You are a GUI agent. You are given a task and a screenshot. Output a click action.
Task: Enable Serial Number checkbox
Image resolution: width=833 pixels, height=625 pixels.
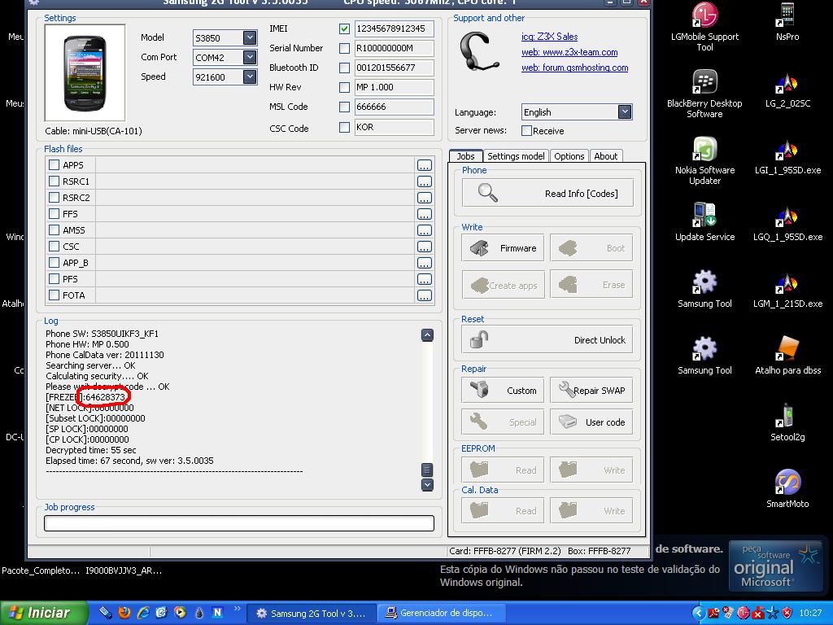344,48
